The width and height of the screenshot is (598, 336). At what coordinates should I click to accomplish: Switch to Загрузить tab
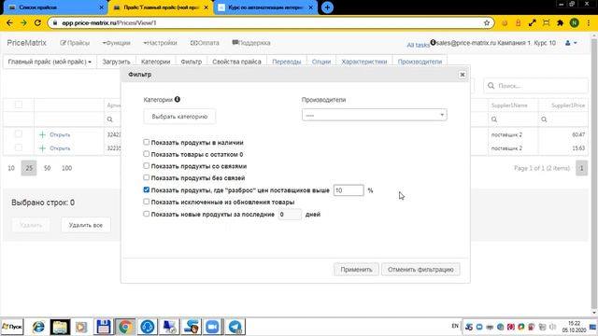pos(116,62)
